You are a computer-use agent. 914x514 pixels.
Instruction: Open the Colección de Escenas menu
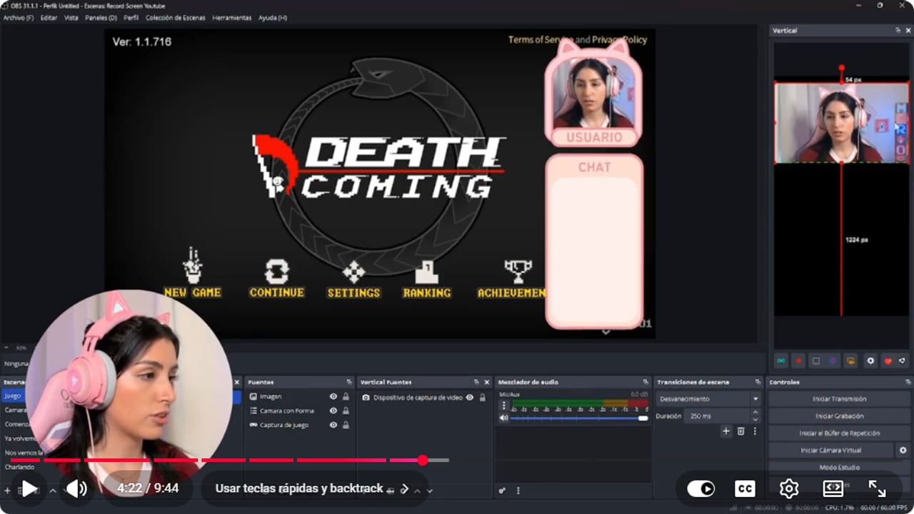point(176,18)
